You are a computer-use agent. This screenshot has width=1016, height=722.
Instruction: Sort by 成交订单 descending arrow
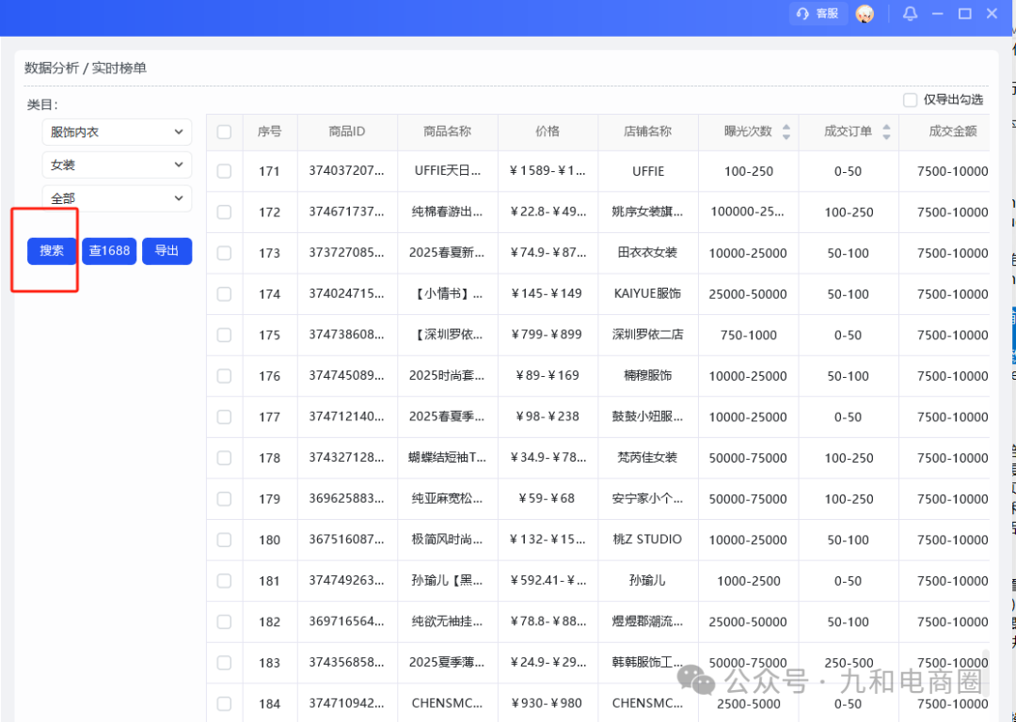click(887, 137)
